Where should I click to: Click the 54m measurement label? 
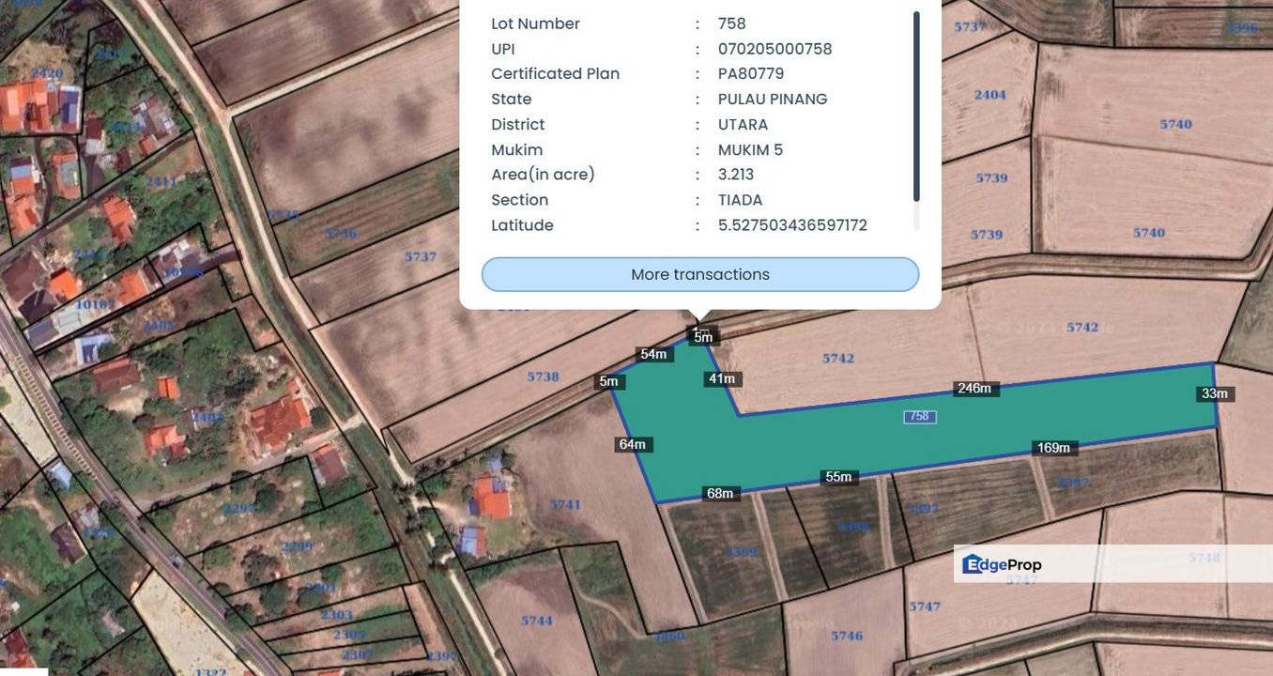[653, 354]
